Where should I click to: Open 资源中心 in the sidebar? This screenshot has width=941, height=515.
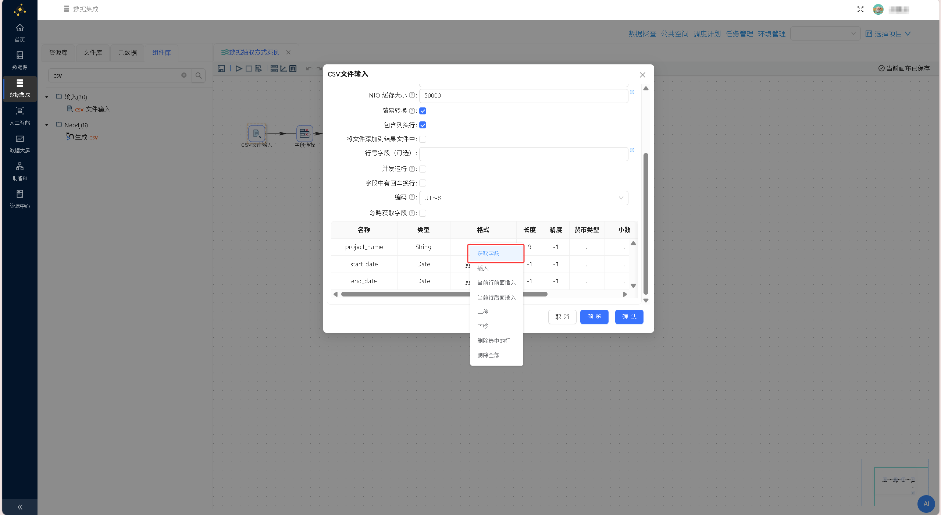click(20, 199)
